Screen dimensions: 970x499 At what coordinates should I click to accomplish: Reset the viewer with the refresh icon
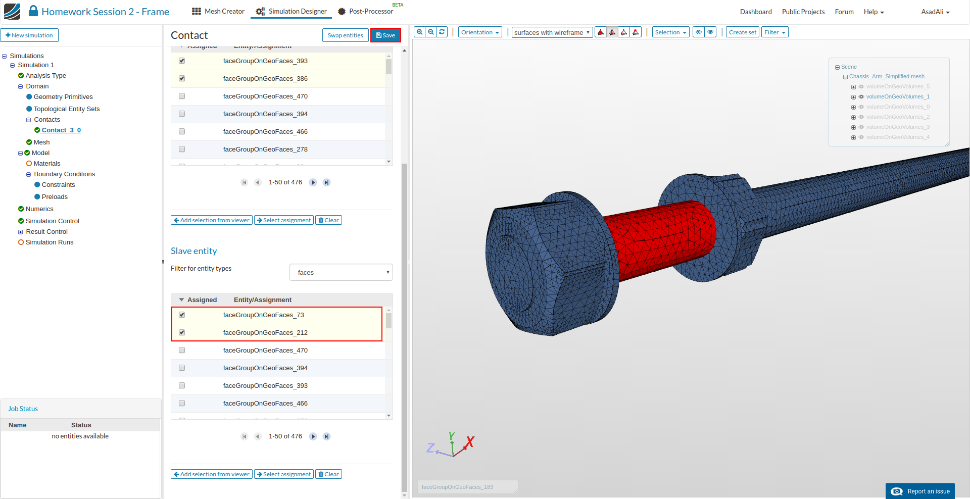442,32
